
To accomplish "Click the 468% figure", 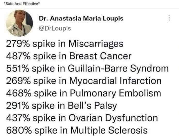I will point(19,93).
